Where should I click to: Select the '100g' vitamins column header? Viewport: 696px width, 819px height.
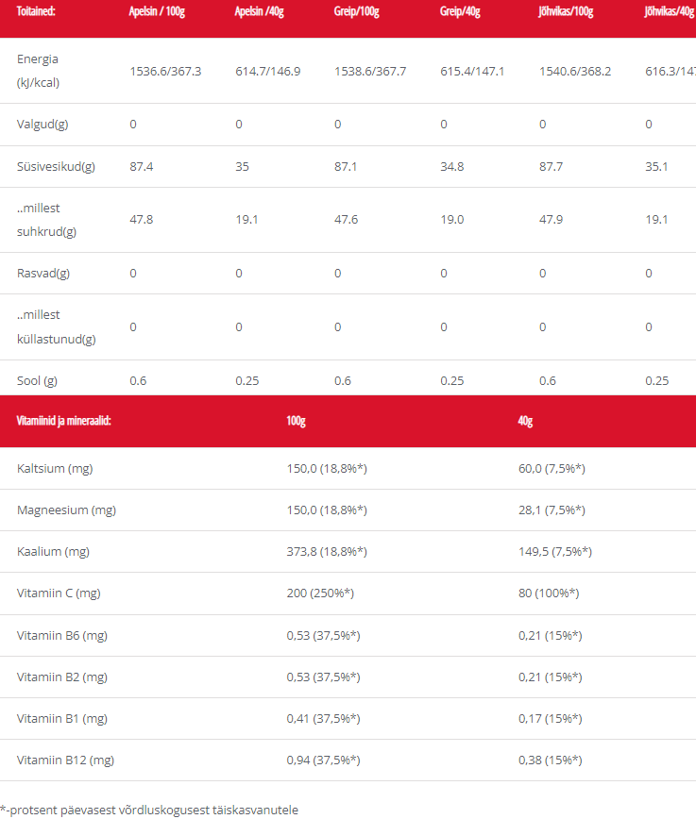[296, 421]
